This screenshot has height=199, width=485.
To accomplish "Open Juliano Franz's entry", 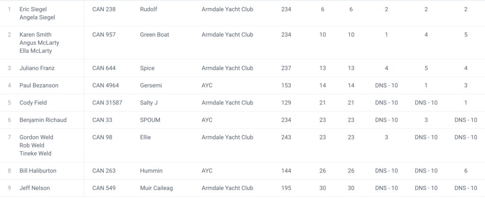I will 37,68.
